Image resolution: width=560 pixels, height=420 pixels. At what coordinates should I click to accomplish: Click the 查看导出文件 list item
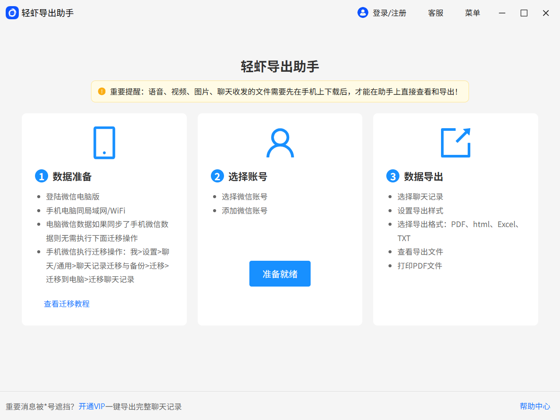coord(420,252)
